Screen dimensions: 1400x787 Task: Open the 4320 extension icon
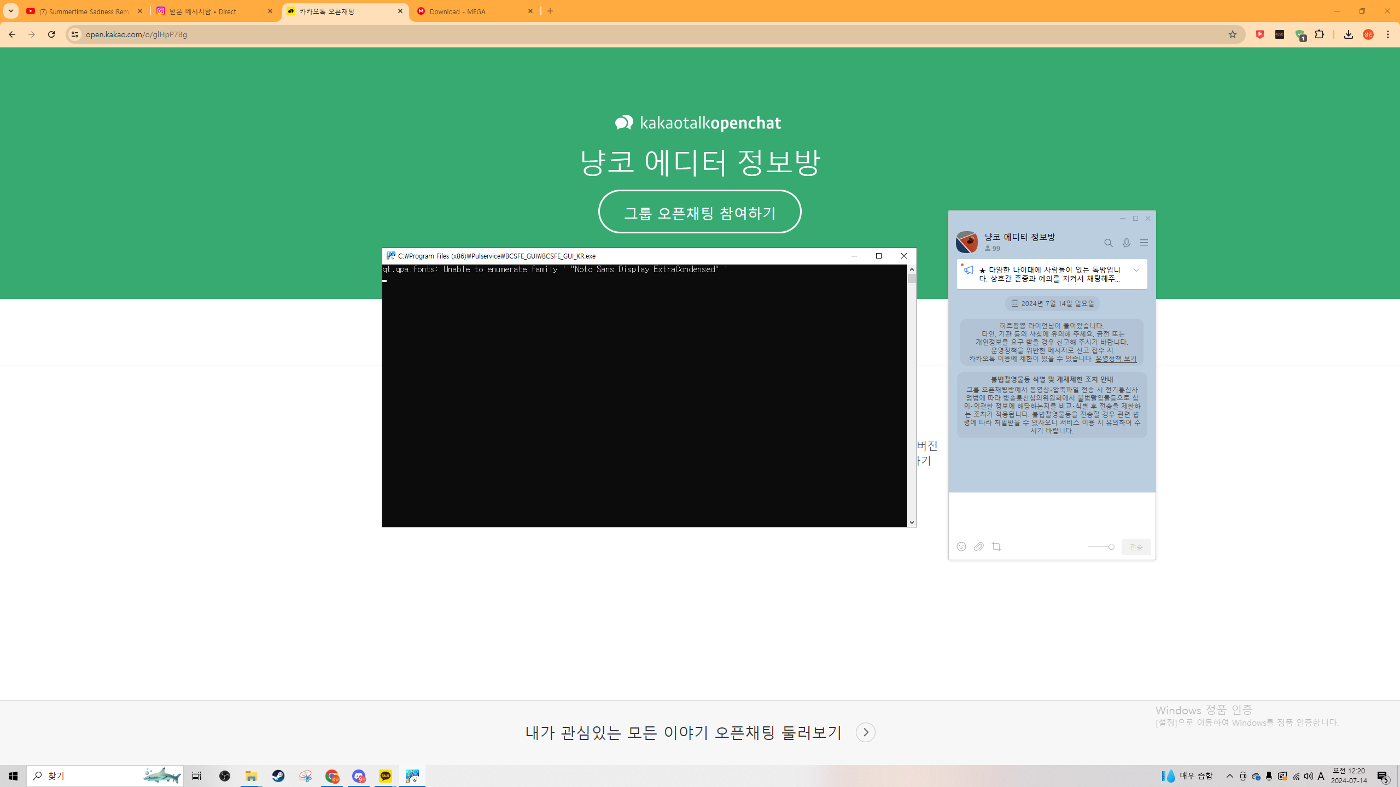(x=1280, y=34)
